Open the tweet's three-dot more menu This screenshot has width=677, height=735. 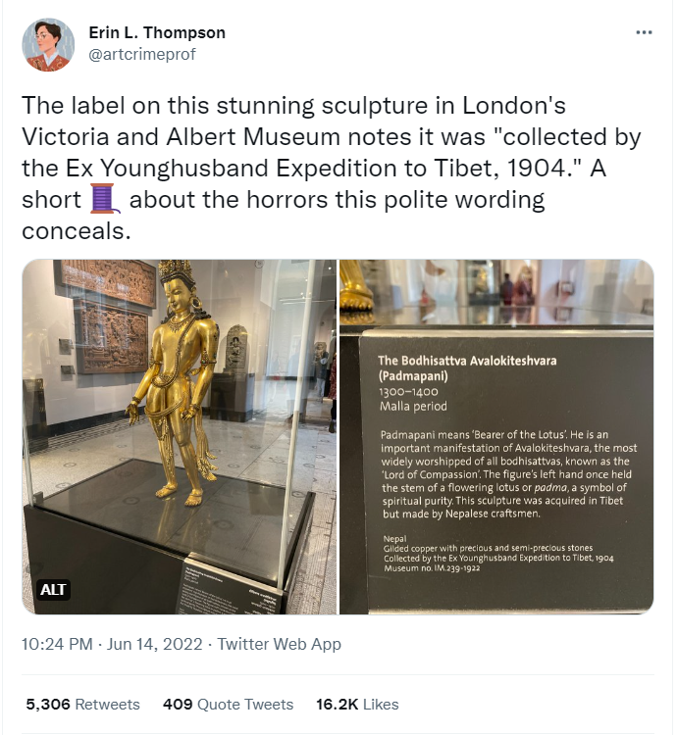tap(644, 32)
